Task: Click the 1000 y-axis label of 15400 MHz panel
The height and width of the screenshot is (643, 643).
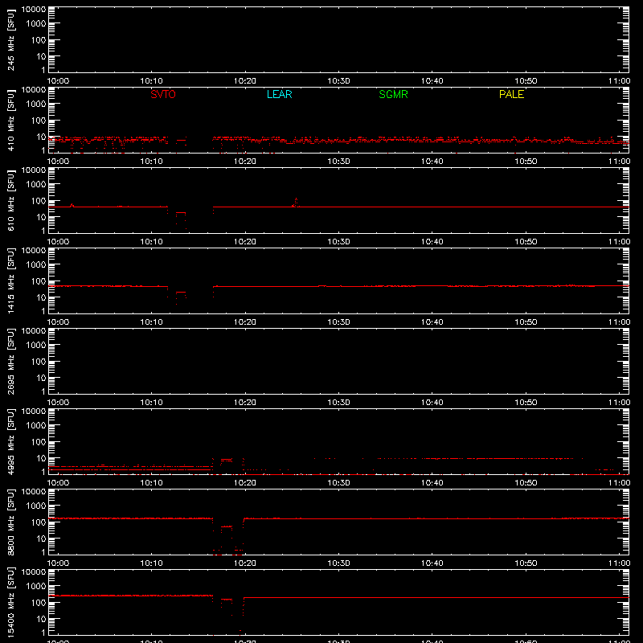Action: pyautogui.click(x=36, y=587)
